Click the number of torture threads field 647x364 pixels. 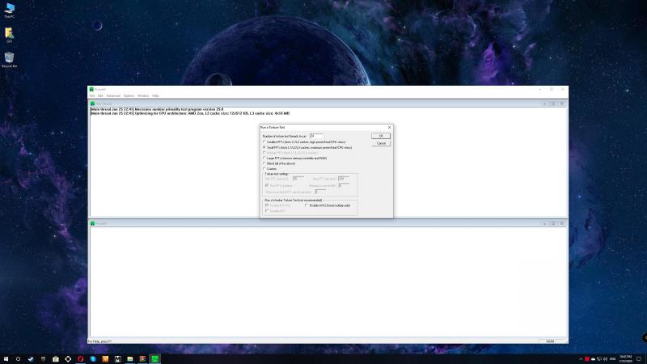pos(316,136)
